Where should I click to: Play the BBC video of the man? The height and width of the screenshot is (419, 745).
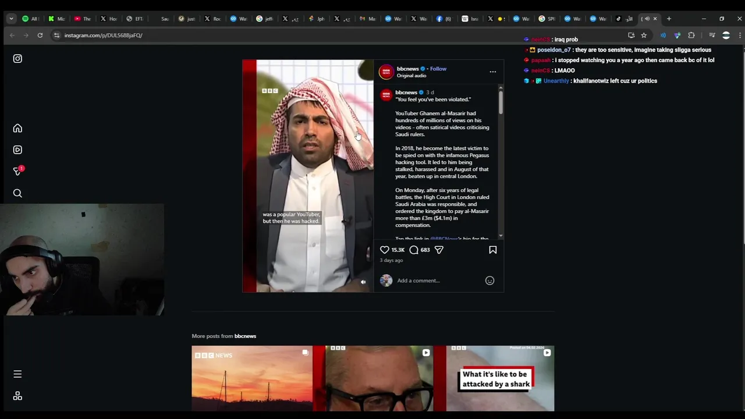click(308, 176)
